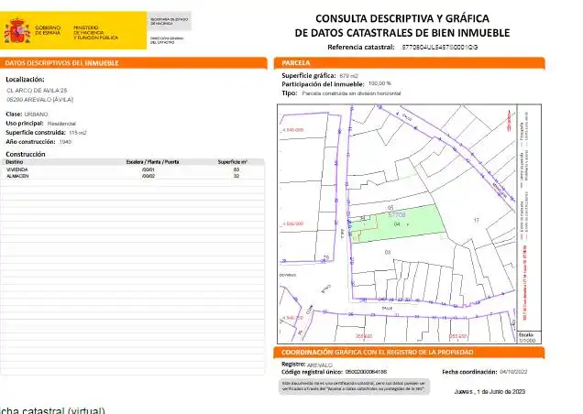Click the Participación value '100,00 %'
This screenshot has height=414, width=583.
click(x=379, y=83)
